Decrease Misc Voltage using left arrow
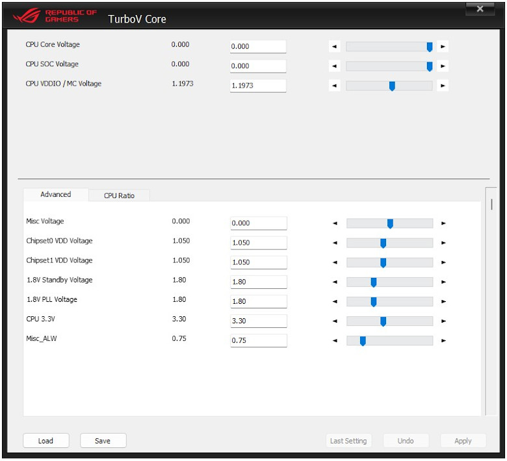Image resolution: width=507 pixels, height=461 pixels. [x=335, y=223]
